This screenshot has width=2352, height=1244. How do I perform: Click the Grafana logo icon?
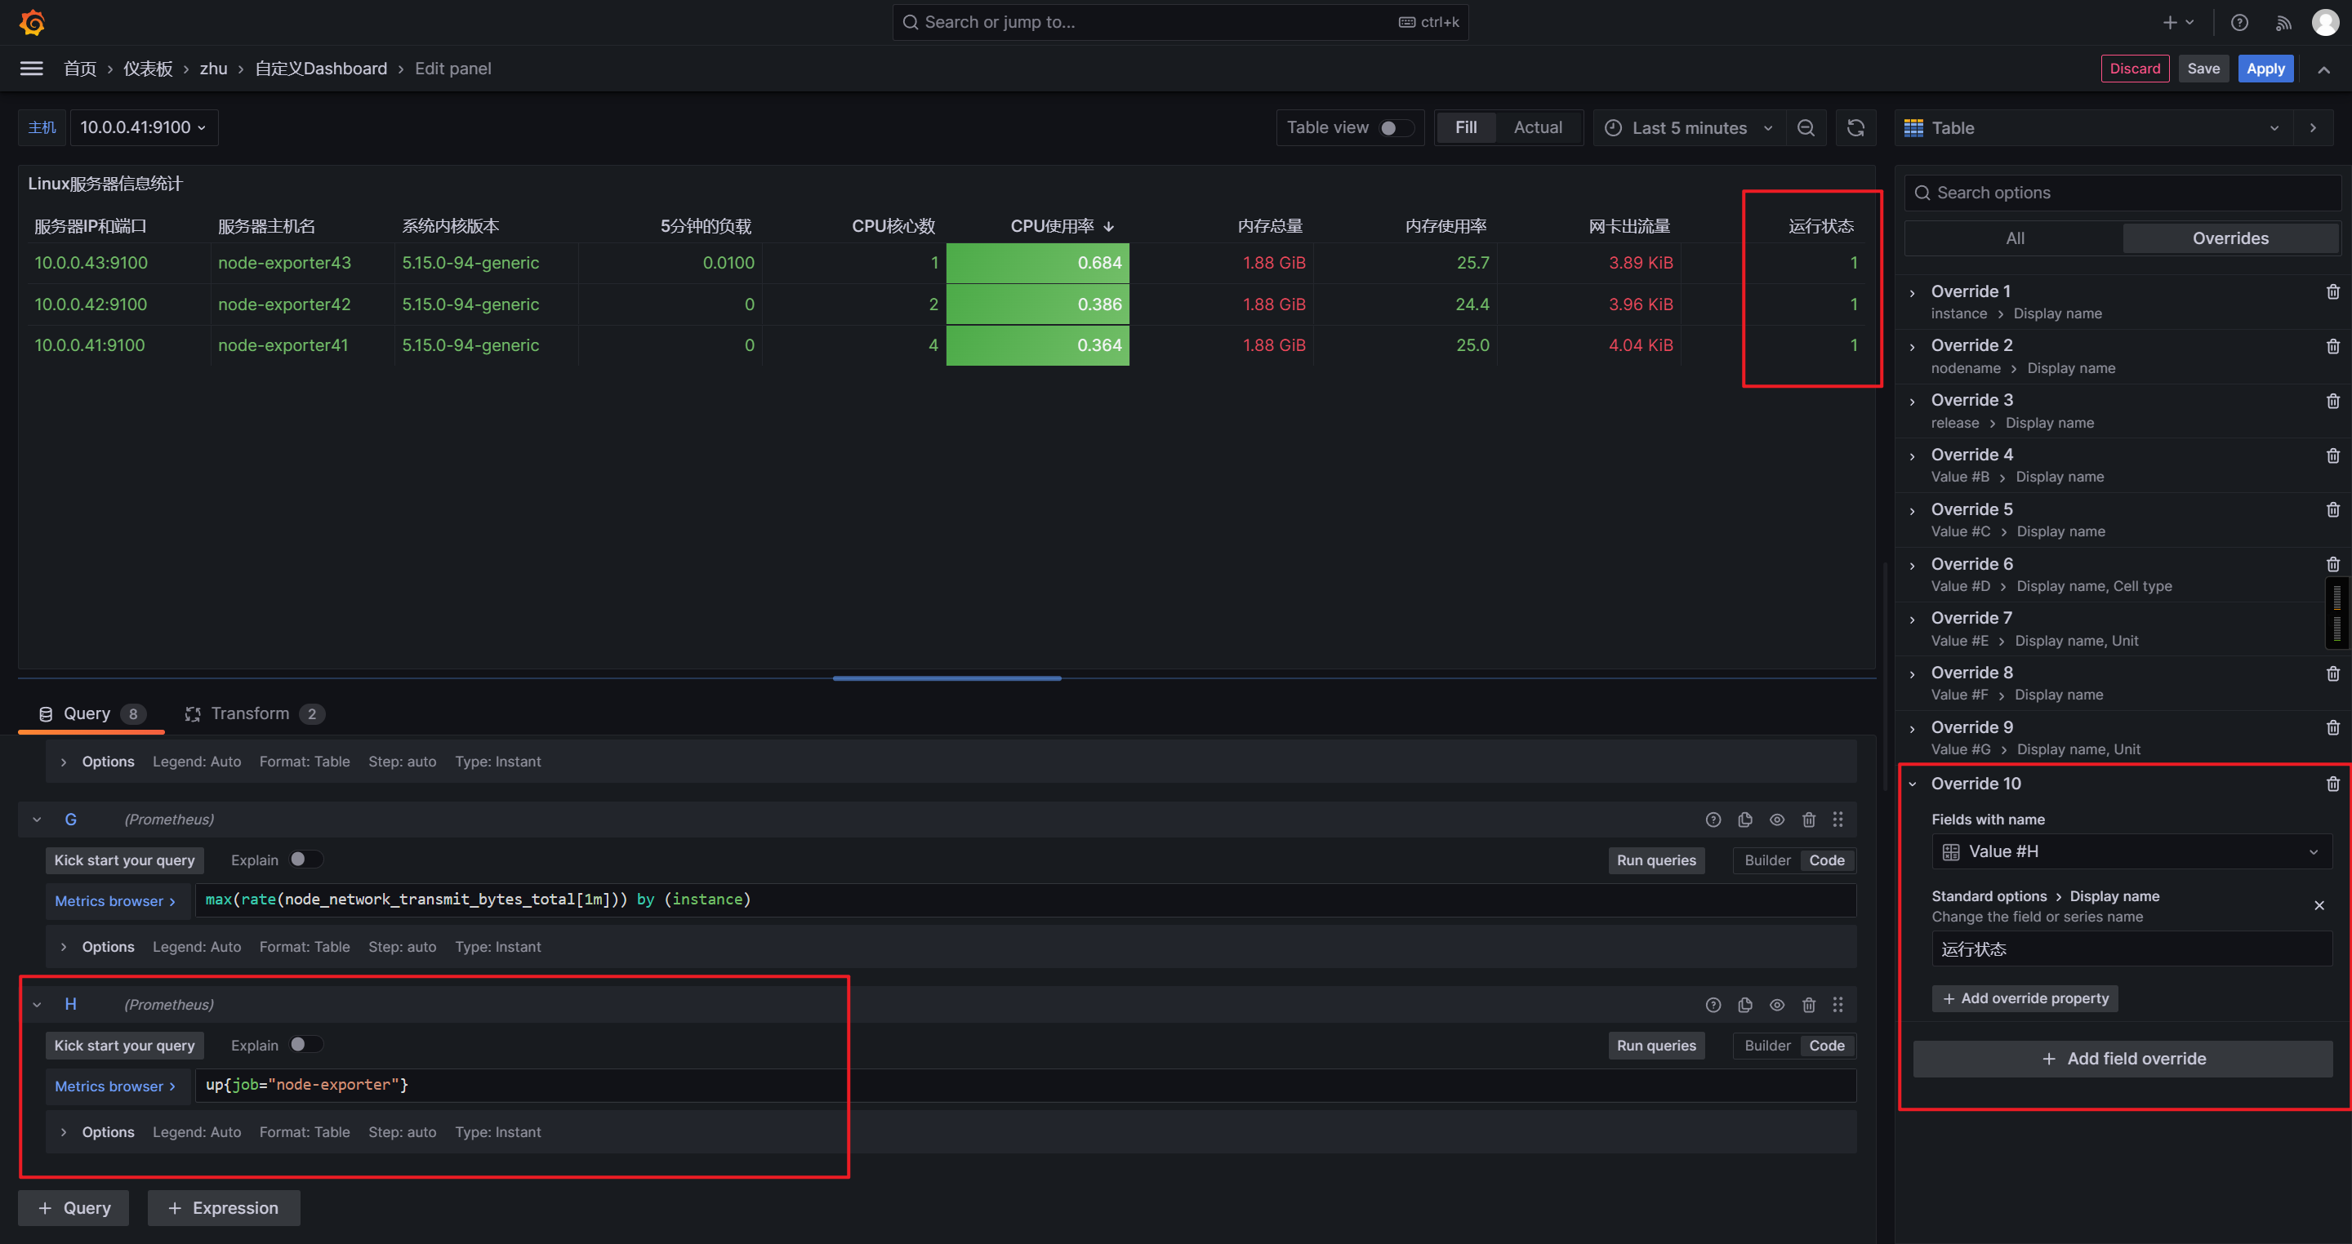point(33,22)
